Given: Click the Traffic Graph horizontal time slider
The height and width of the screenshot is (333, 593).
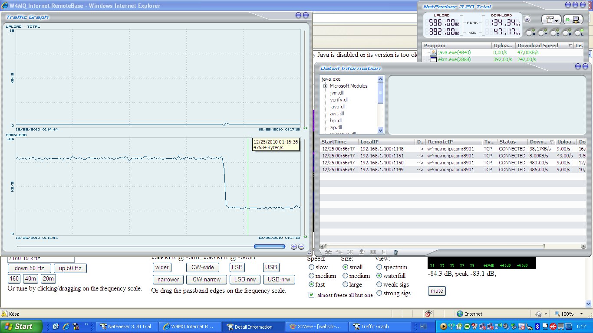Looking at the screenshot, I should pyautogui.click(x=269, y=247).
